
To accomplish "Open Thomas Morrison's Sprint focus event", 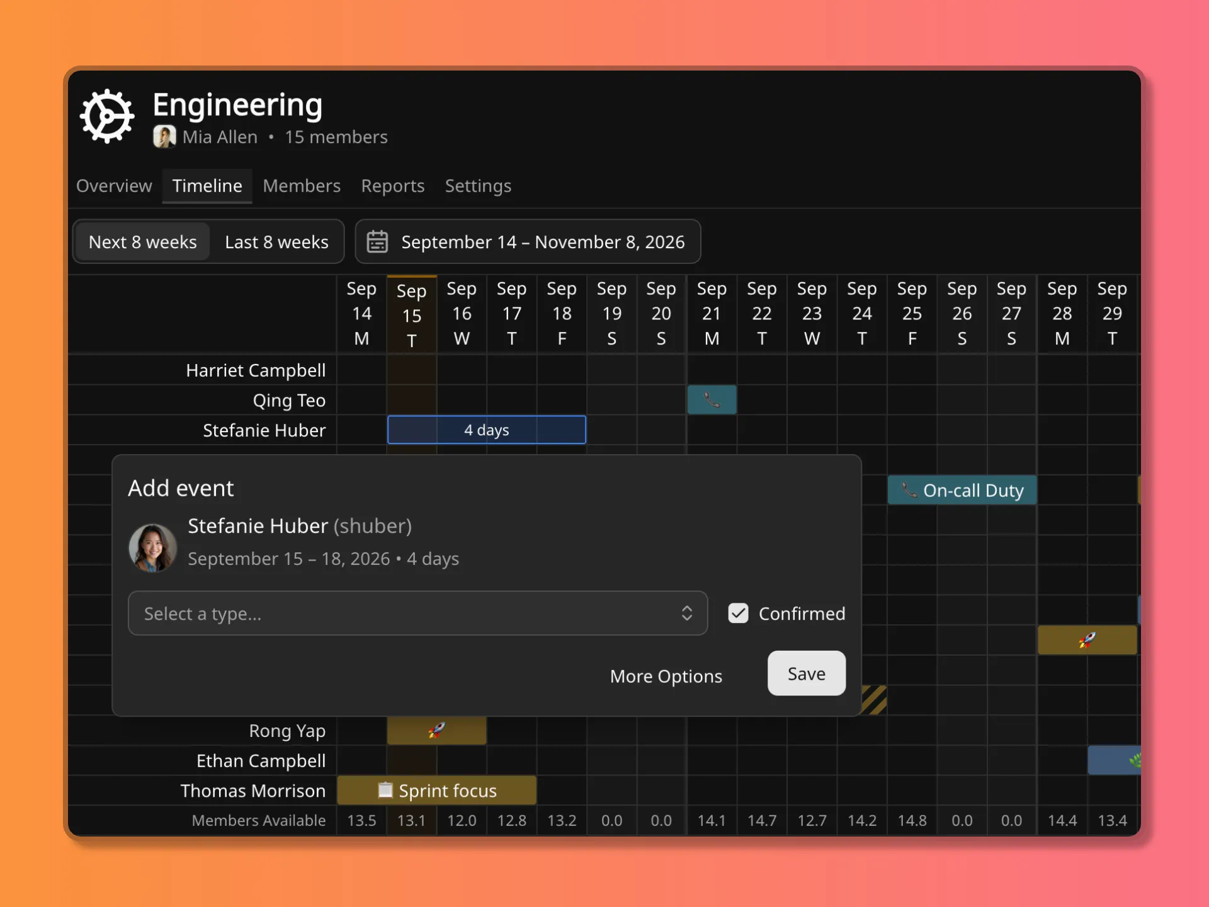I will click(437, 790).
